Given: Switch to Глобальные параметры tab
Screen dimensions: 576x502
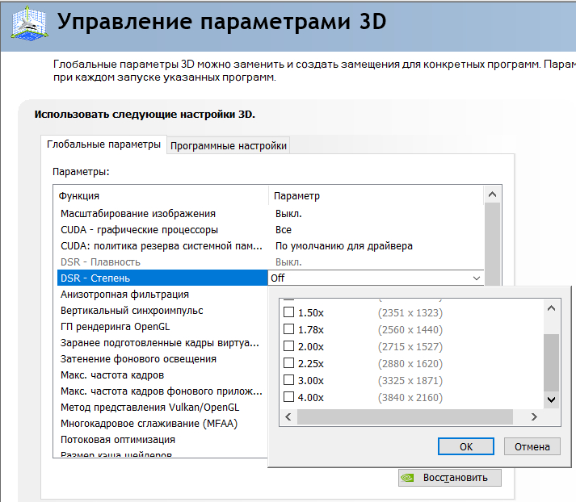Looking at the screenshot, I should (x=103, y=144).
